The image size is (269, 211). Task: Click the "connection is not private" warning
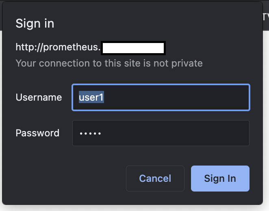(109, 63)
